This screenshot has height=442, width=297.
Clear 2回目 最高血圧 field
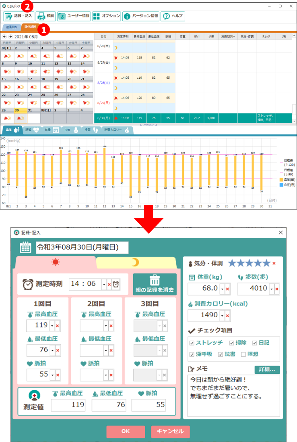click(x=111, y=326)
